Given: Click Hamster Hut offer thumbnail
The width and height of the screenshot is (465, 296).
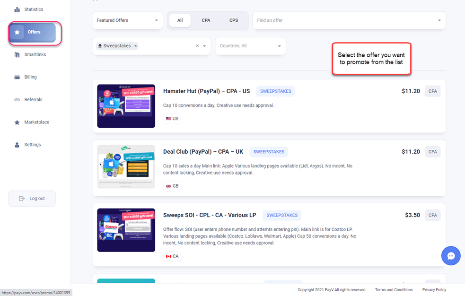Looking at the screenshot, I should click(126, 106).
